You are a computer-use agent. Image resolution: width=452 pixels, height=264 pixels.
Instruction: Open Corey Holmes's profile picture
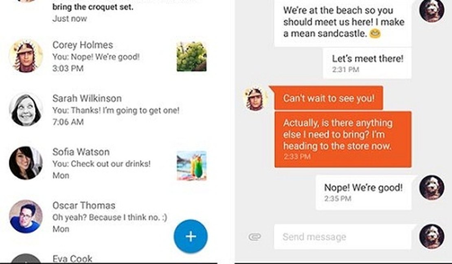(26, 56)
